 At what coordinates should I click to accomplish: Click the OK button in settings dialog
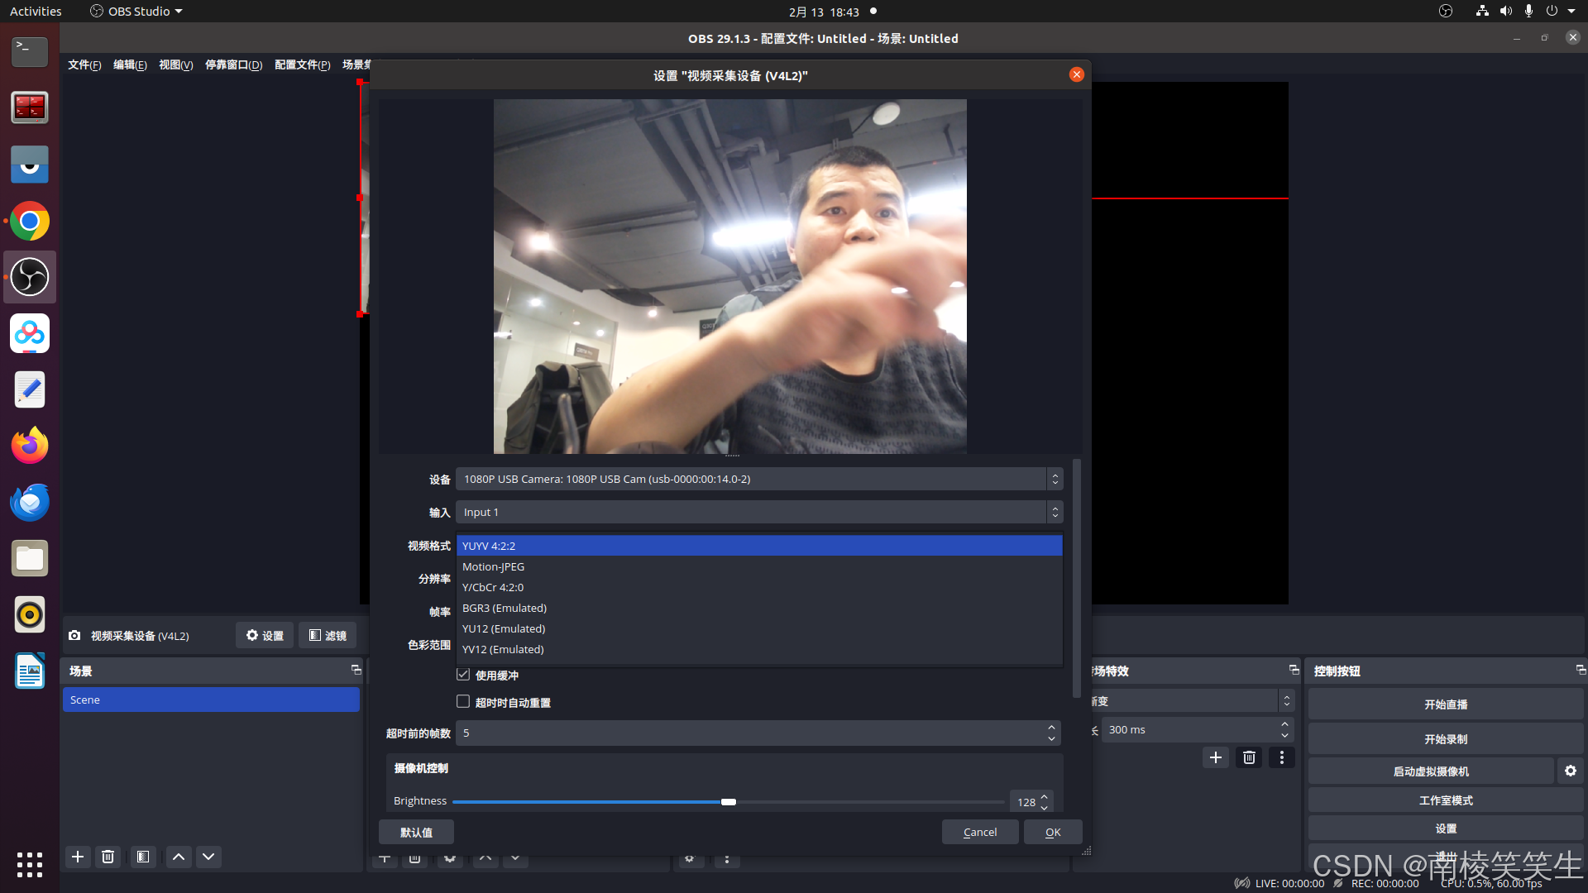pos(1052,832)
